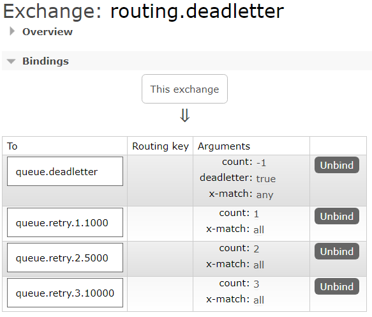
Task: Click the deadletter true argument value
Action: click(266, 179)
